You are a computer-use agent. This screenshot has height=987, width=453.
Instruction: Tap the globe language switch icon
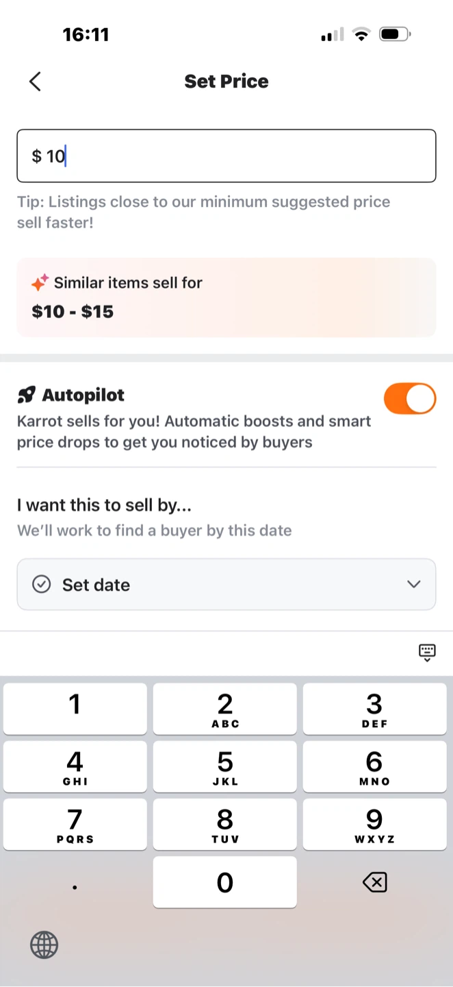[x=44, y=945]
